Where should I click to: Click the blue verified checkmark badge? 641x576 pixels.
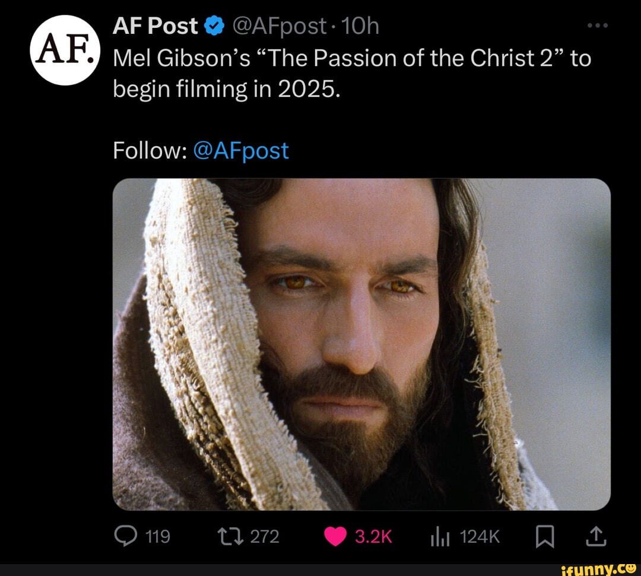[214, 26]
